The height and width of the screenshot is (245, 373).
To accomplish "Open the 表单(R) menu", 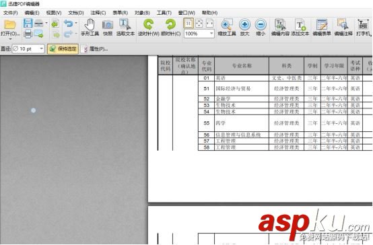I will 120,13.
